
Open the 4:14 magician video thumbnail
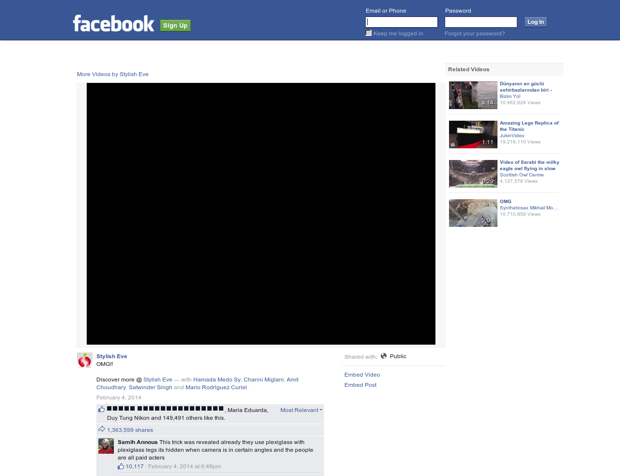(473, 95)
